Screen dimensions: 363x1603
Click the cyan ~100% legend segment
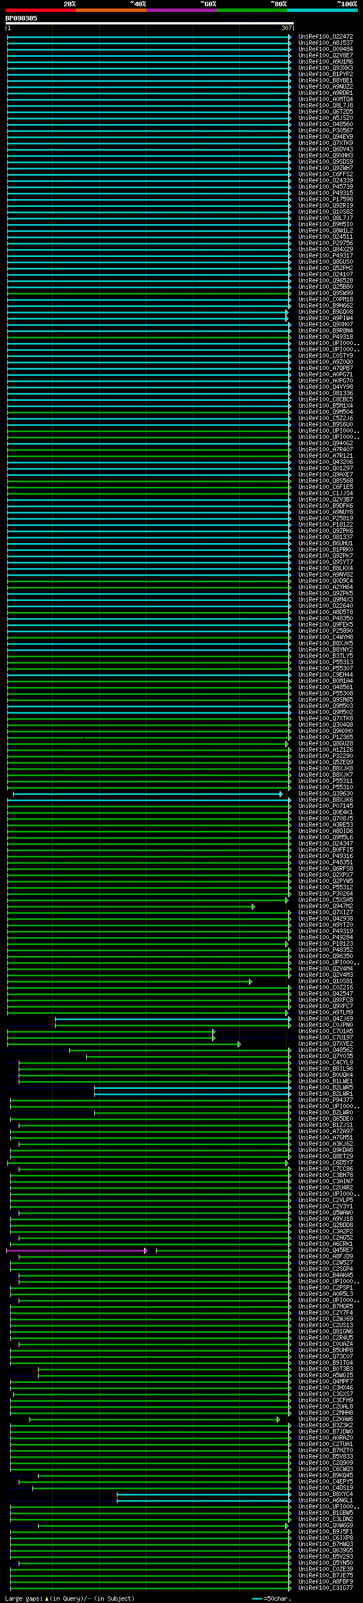(322, 10)
